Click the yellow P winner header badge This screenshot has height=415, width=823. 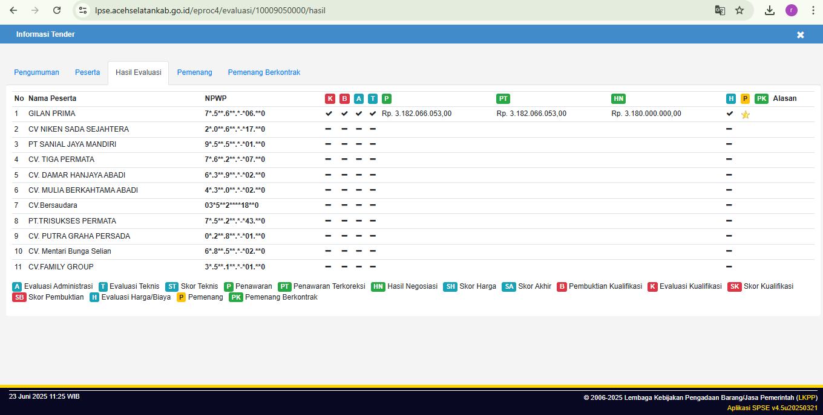(x=745, y=98)
